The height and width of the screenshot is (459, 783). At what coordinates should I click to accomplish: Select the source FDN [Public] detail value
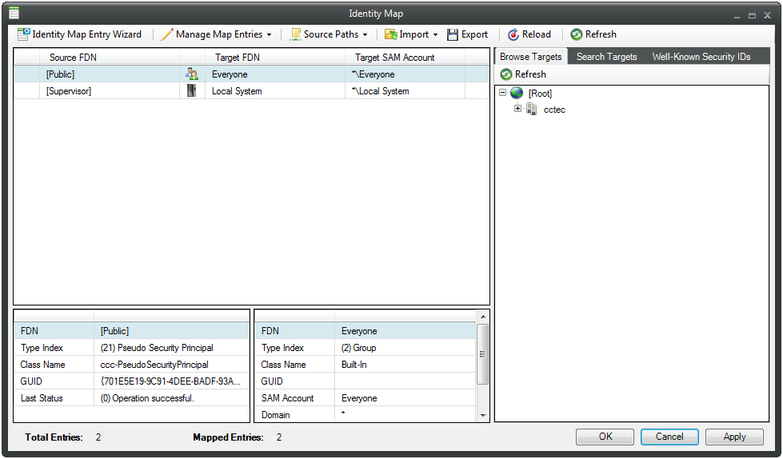171,330
